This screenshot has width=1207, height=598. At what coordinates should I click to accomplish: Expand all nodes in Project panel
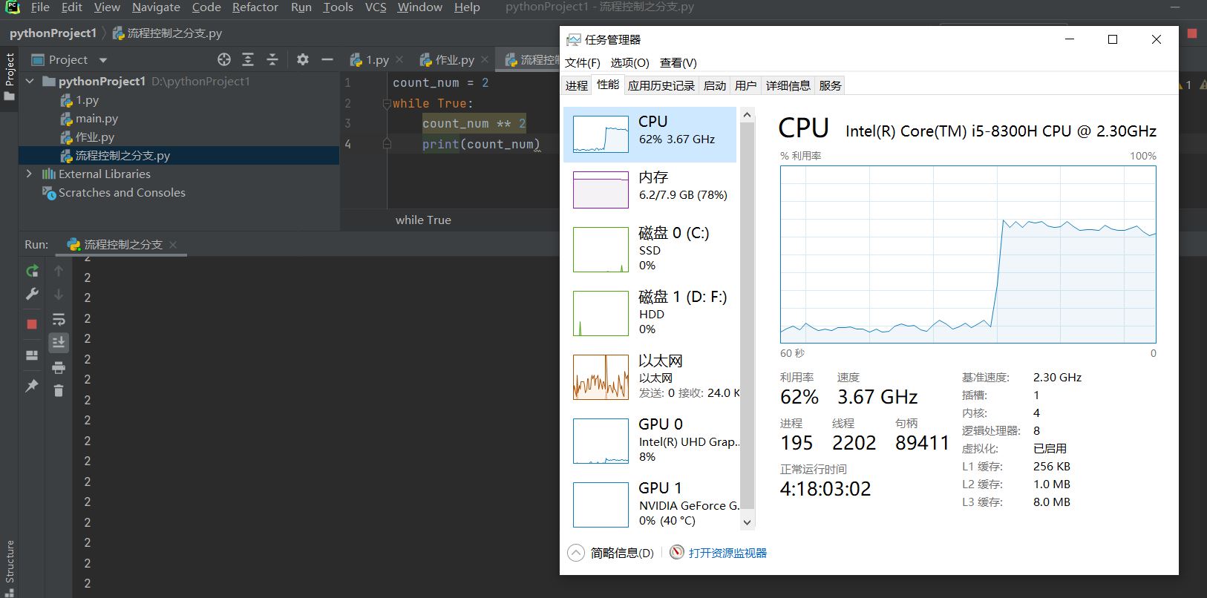click(248, 59)
